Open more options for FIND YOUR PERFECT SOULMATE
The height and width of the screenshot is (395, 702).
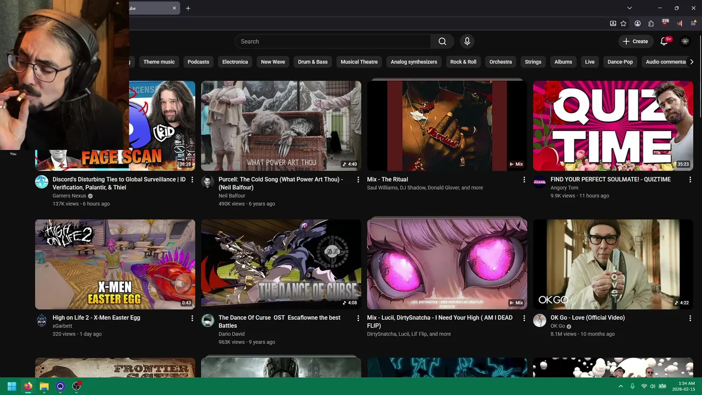point(690,180)
